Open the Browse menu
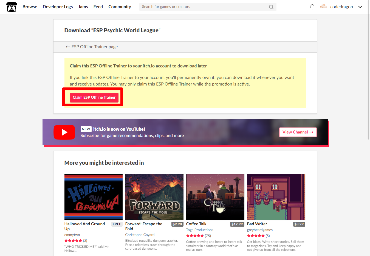The width and height of the screenshot is (370, 256). tap(30, 7)
